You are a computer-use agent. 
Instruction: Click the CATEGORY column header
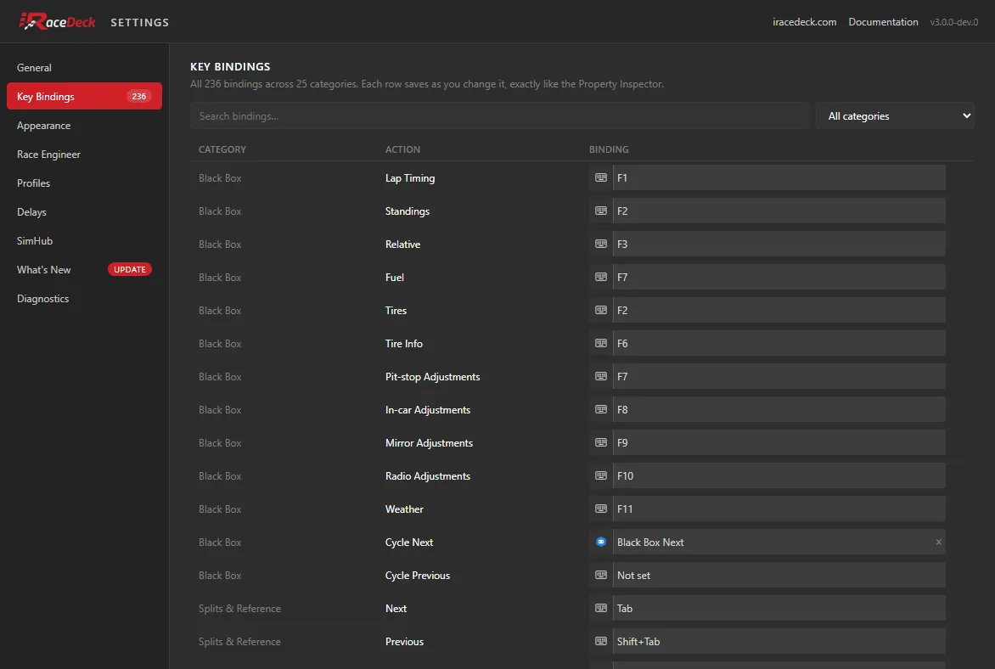point(222,149)
